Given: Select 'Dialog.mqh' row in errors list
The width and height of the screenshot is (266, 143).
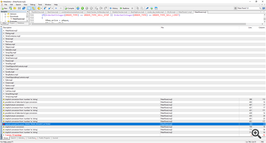Looking at the screenshot, I should click(x=134, y=33).
